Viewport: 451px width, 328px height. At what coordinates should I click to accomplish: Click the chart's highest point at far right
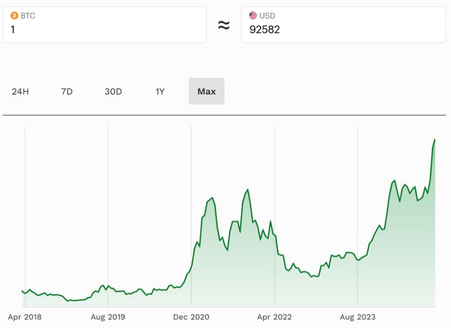pos(435,140)
